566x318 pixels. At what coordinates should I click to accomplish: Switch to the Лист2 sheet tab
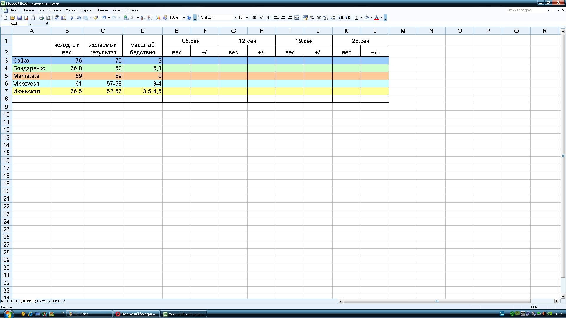(42, 301)
